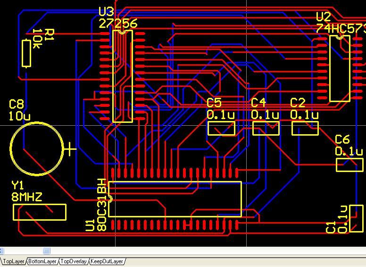The image size is (366, 267).
Task: Select the C5 designator label
Action: [214, 103]
